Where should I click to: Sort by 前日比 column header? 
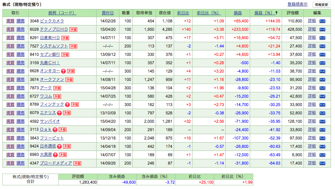(x=183, y=13)
